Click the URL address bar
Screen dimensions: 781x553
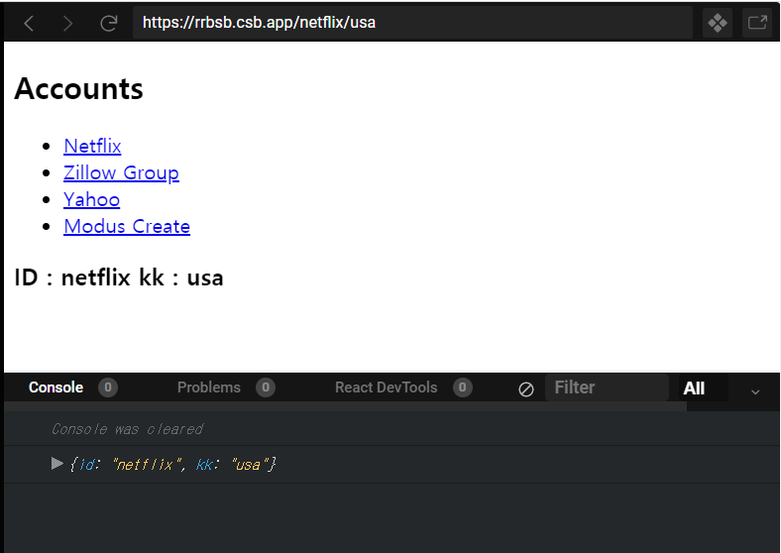[x=412, y=23]
